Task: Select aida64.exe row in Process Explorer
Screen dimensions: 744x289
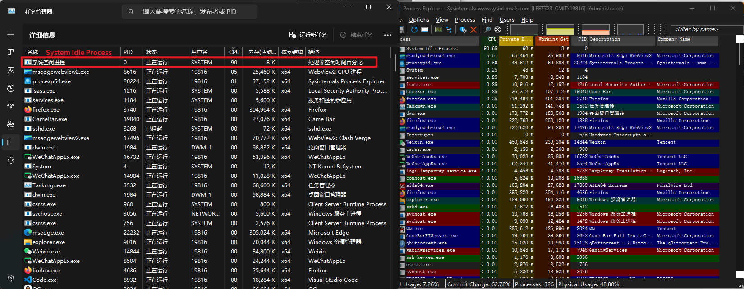Action: tap(559, 185)
